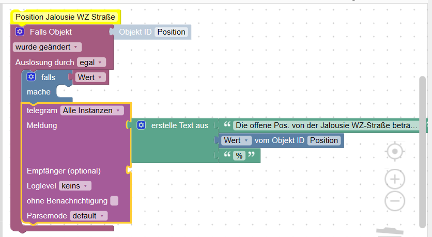Open gear settings on the falls block
This screenshot has height=237, width=432.
(31, 76)
